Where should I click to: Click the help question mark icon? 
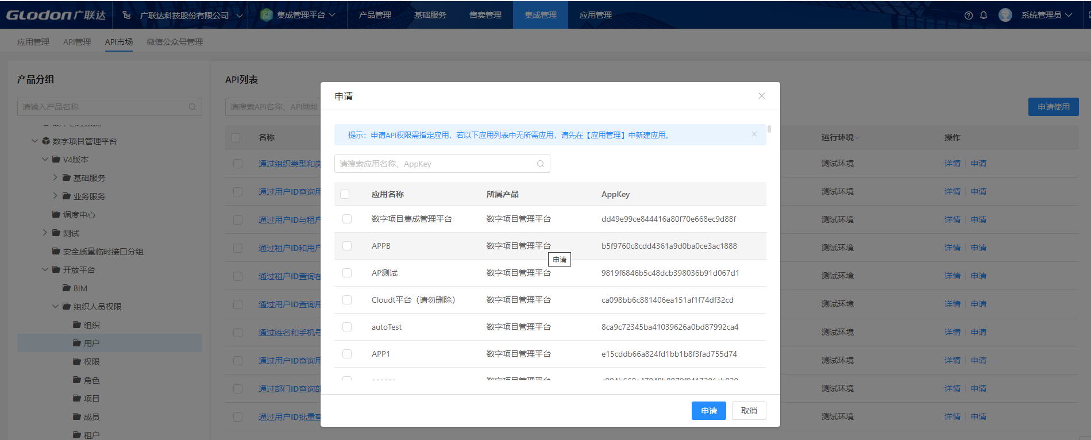(x=969, y=16)
